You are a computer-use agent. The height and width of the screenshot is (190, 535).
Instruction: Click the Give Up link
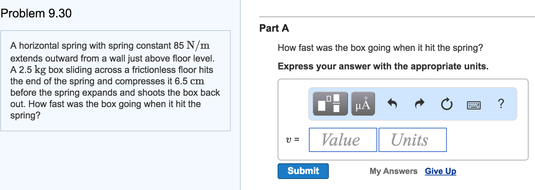pos(440,171)
